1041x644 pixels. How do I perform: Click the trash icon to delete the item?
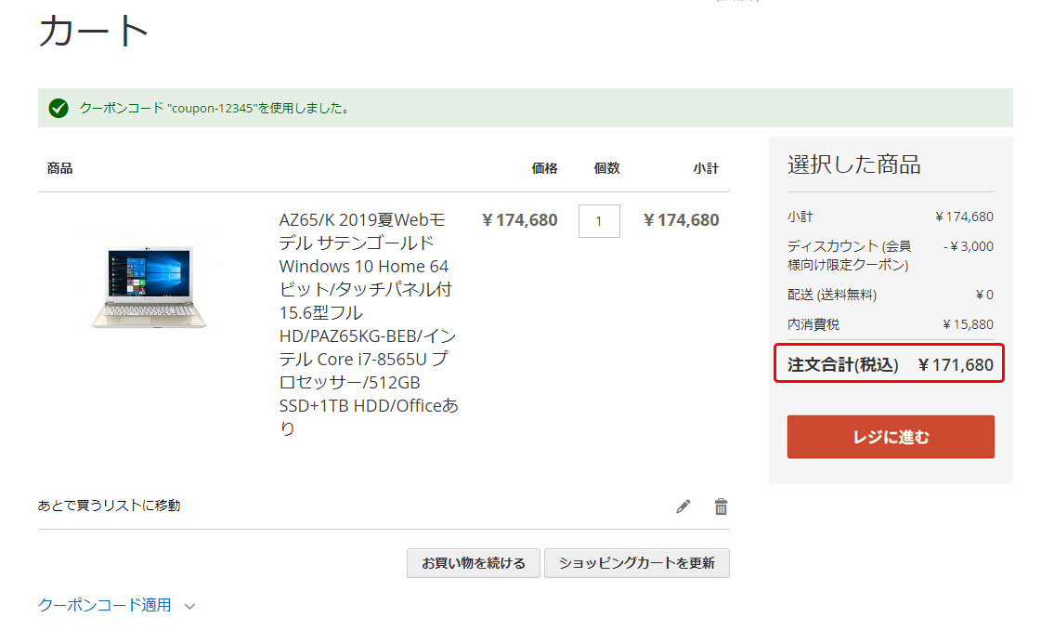pos(721,506)
